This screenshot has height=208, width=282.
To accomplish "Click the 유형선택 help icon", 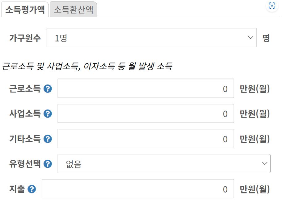I will tap(47, 164).
